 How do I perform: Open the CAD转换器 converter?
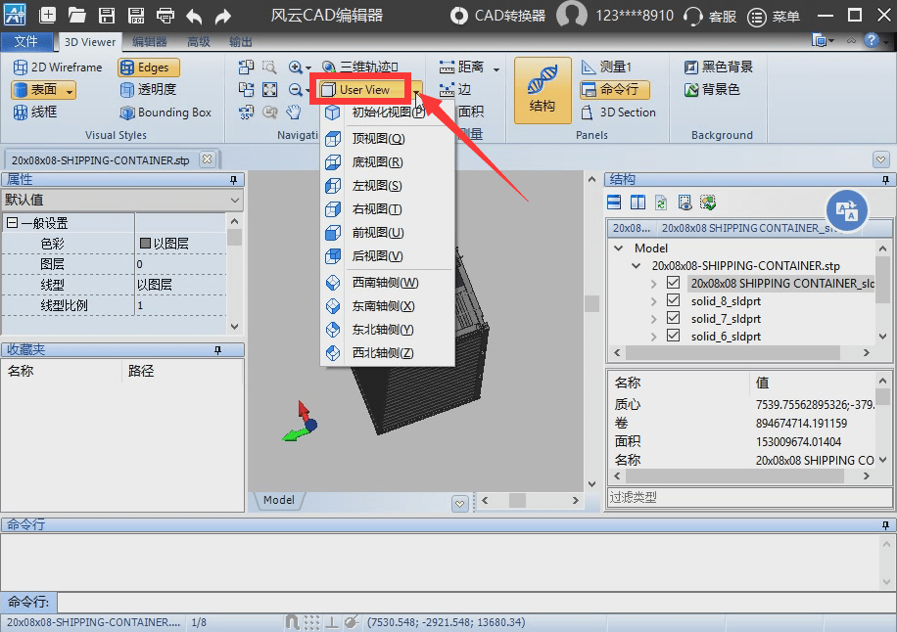[x=497, y=16]
